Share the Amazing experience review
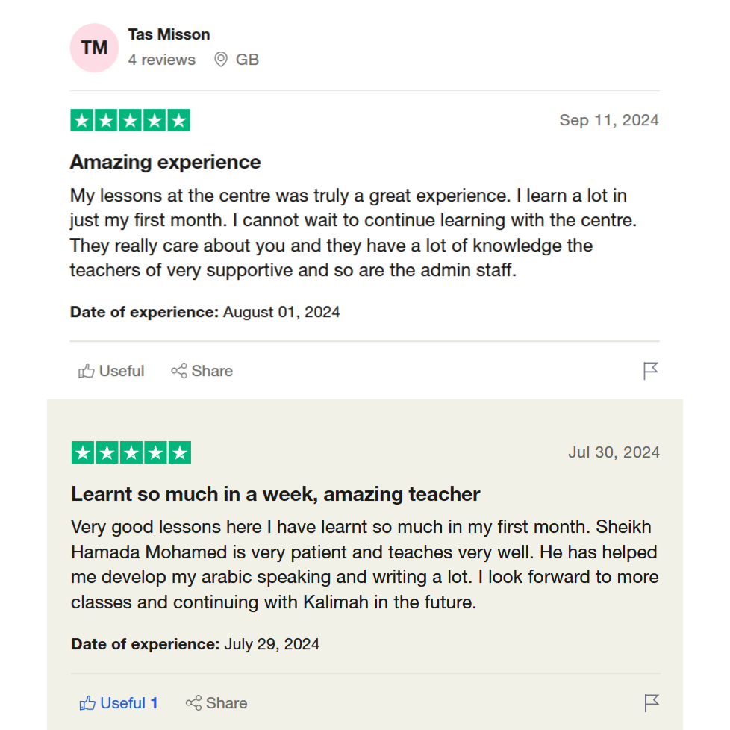 coord(202,371)
